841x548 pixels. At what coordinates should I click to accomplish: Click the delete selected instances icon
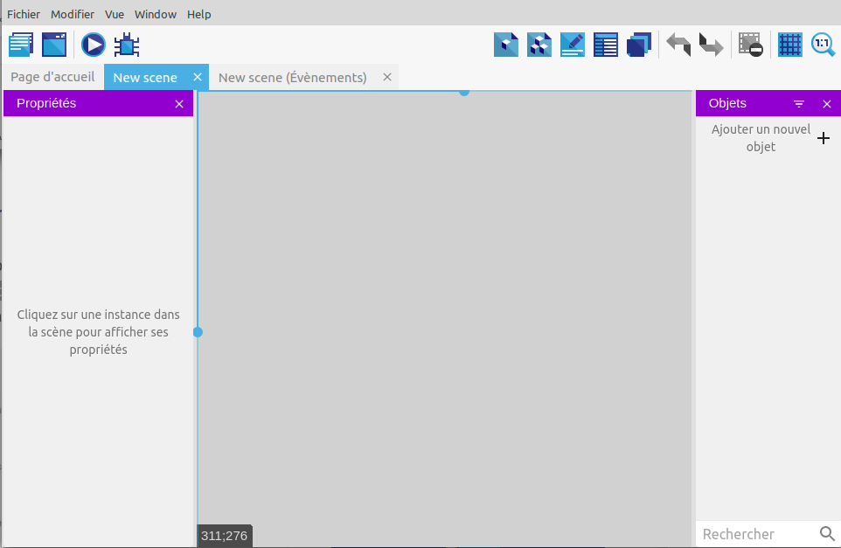750,45
